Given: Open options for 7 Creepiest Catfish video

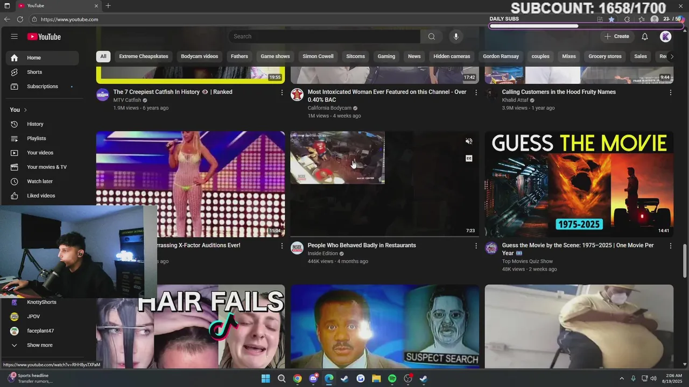Looking at the screenshot, I should coord(282,92).
